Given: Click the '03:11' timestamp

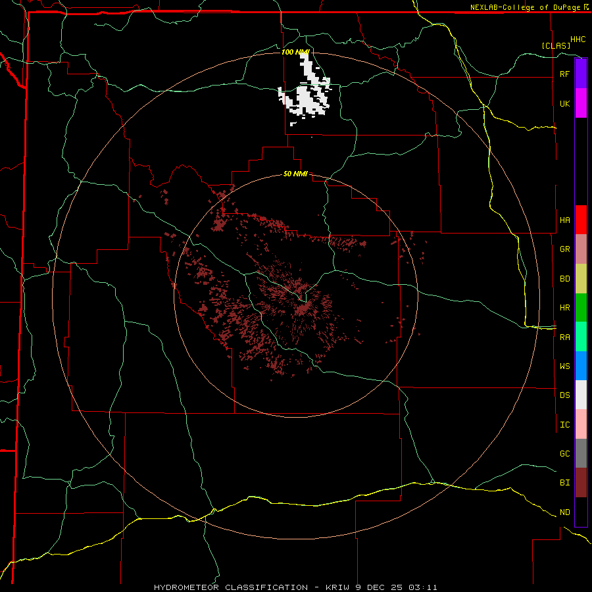Looking at the screenshot, I should point(423,587).
